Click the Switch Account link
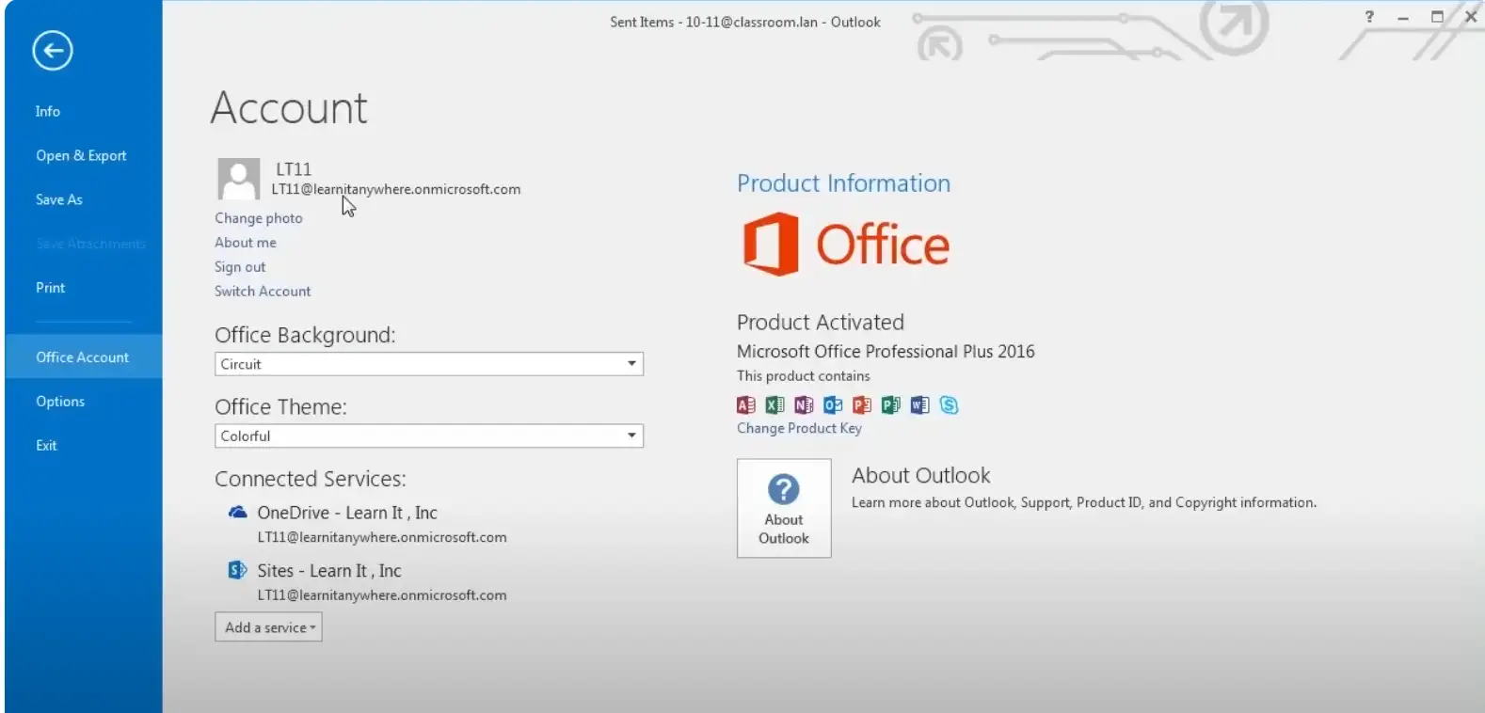The width and height of the screenshot is (1485, 713). tap(263, 292)
